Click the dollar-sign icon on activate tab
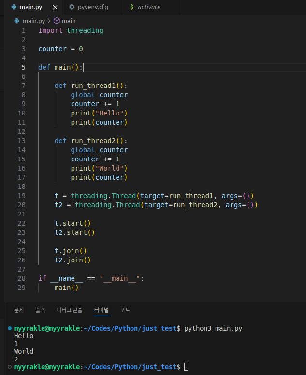This screenshot has height=375, width=306. point(132,7)
